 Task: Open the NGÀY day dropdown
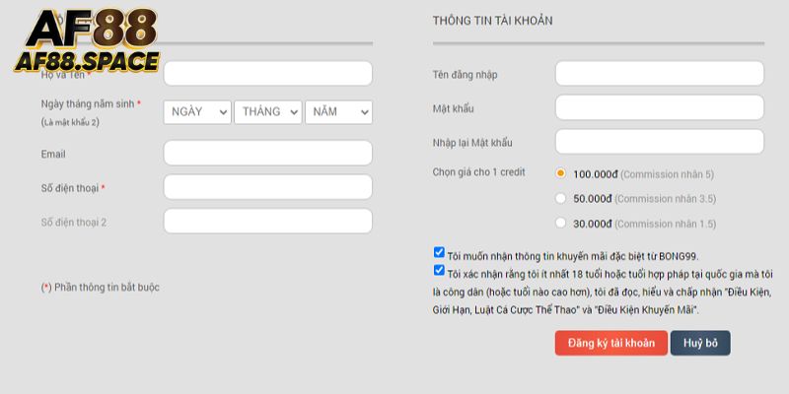[198, 112]
